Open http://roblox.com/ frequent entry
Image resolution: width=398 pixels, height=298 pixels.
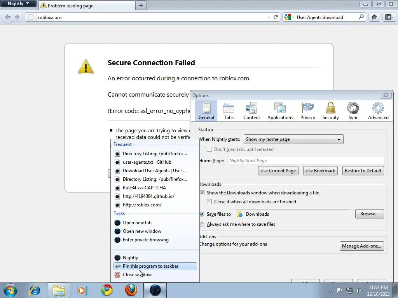155,205
